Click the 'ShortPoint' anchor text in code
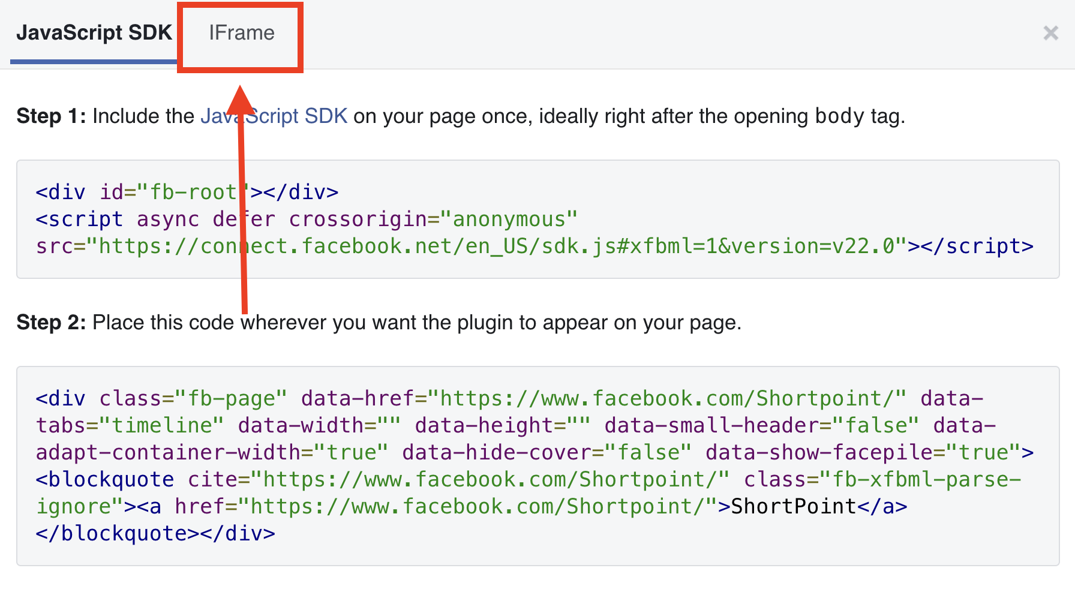 click(794, 506)
